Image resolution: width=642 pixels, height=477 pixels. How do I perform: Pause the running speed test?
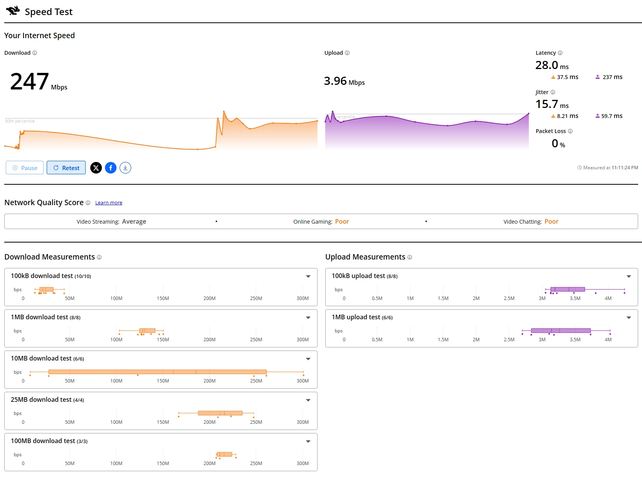[25, 168]
